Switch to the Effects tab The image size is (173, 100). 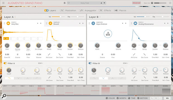click(x=105, y=11)
